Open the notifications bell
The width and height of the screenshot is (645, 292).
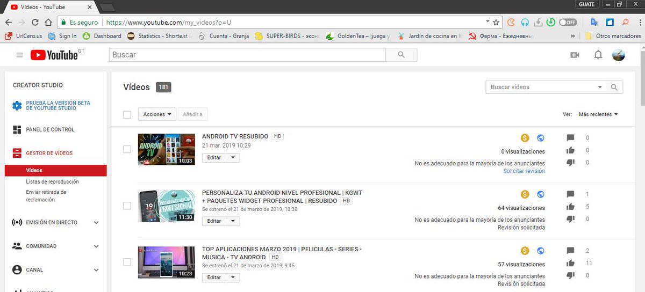(598, 55)
